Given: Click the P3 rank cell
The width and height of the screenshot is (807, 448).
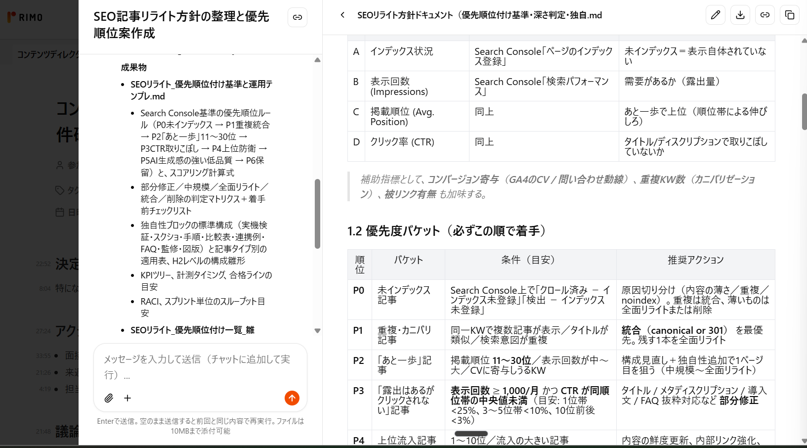Looking at the screenshot, I should (359, 405).
